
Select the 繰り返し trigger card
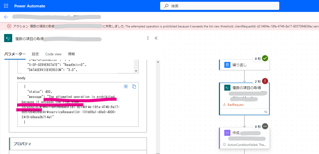[244, 65]
